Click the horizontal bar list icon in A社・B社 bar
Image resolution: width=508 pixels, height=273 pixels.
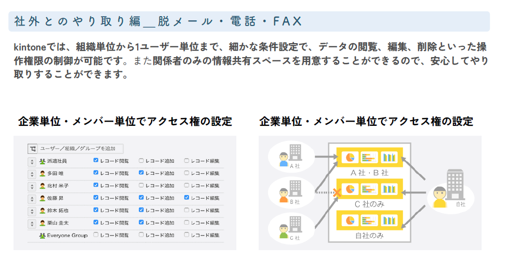(369, 158)
